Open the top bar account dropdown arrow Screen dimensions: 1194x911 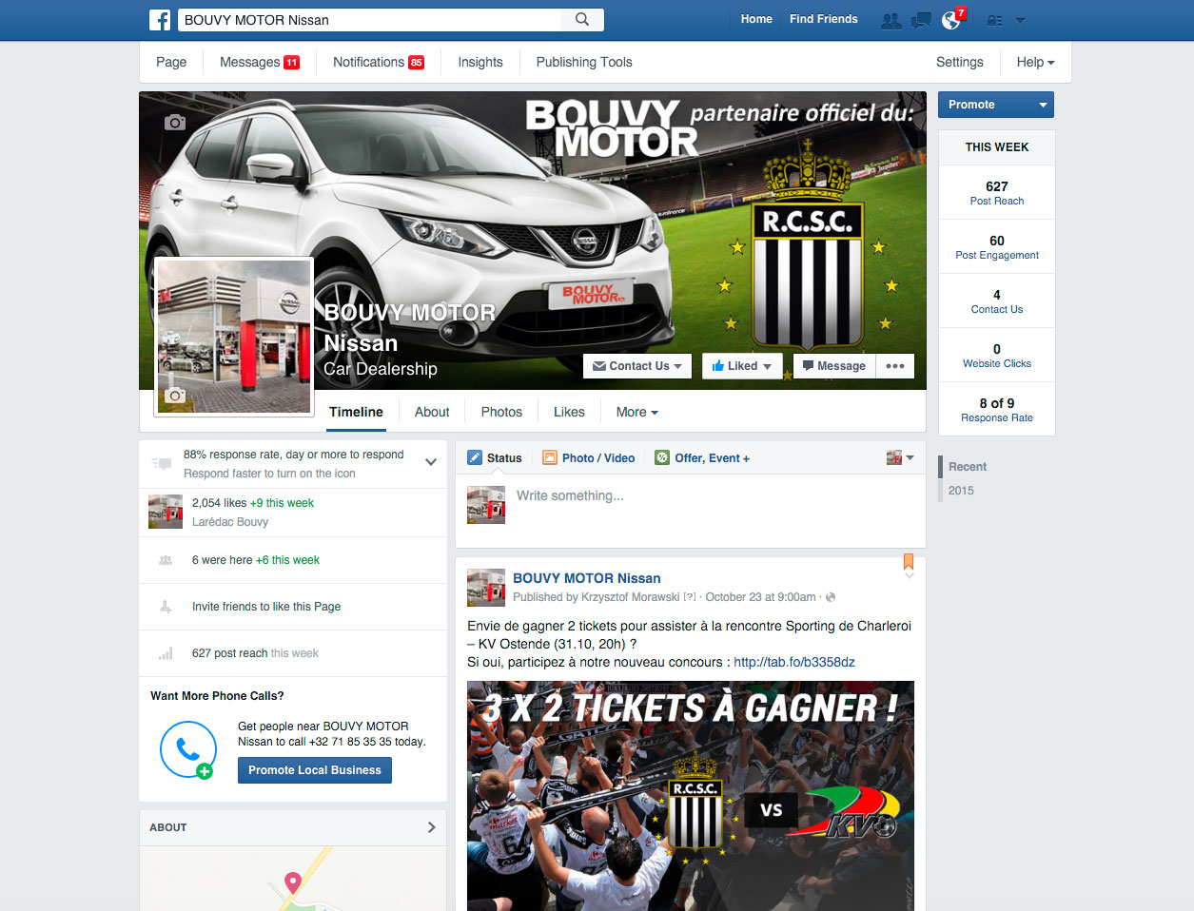1021,20
